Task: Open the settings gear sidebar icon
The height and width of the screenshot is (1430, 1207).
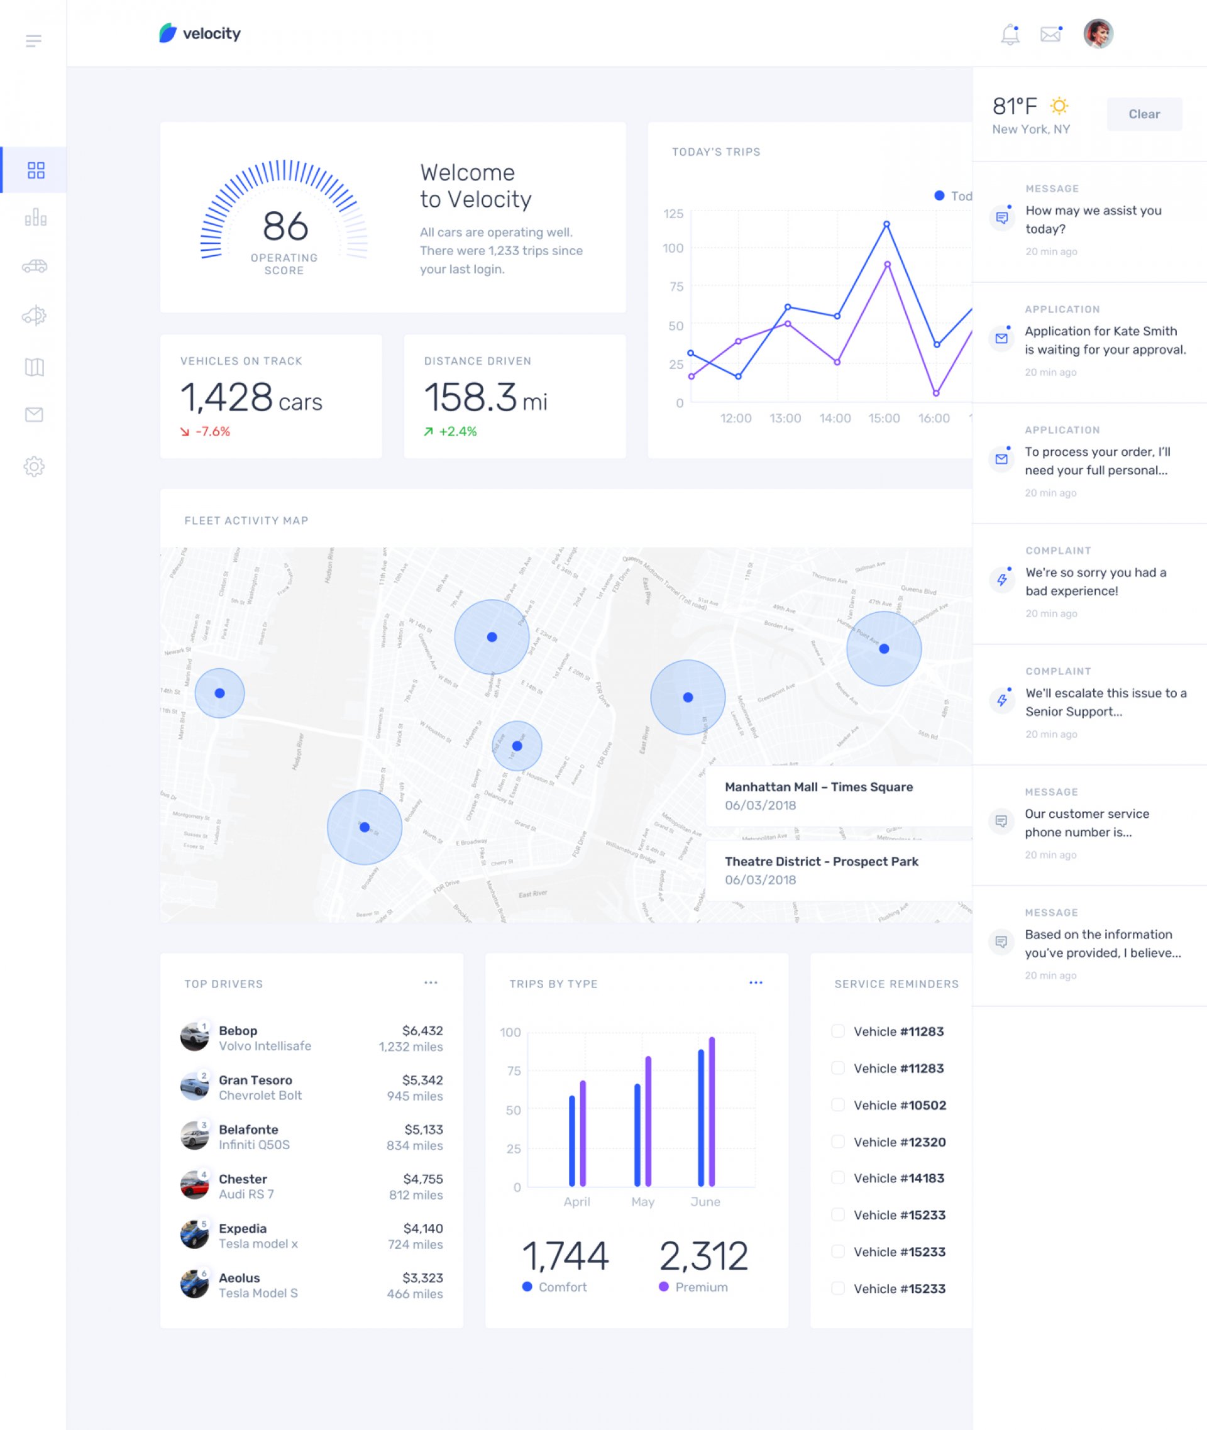Action: click(34, 466)
